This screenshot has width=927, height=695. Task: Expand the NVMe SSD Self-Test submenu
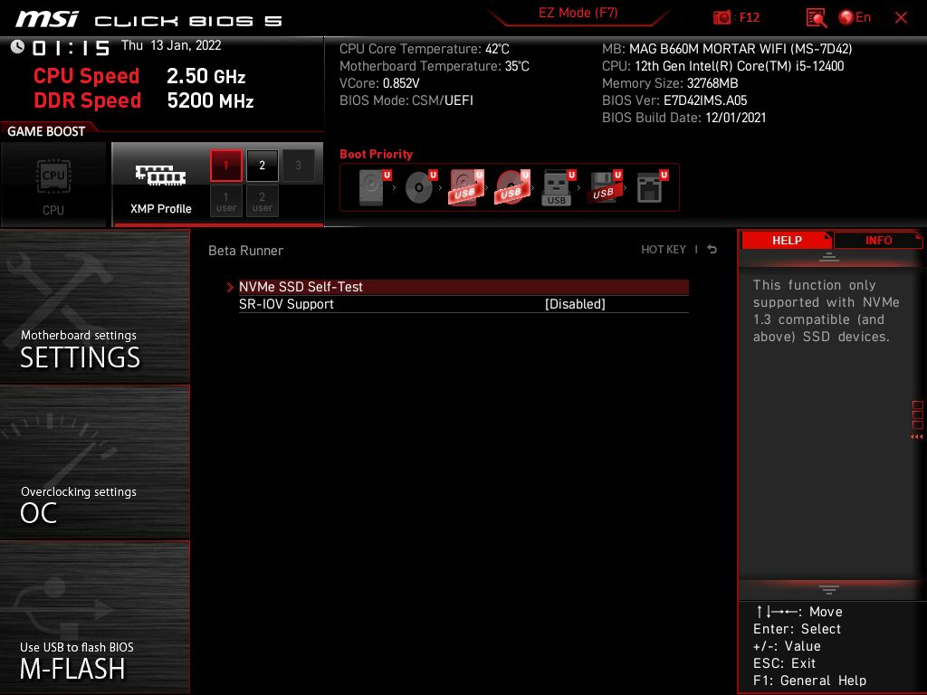point(301,287)
